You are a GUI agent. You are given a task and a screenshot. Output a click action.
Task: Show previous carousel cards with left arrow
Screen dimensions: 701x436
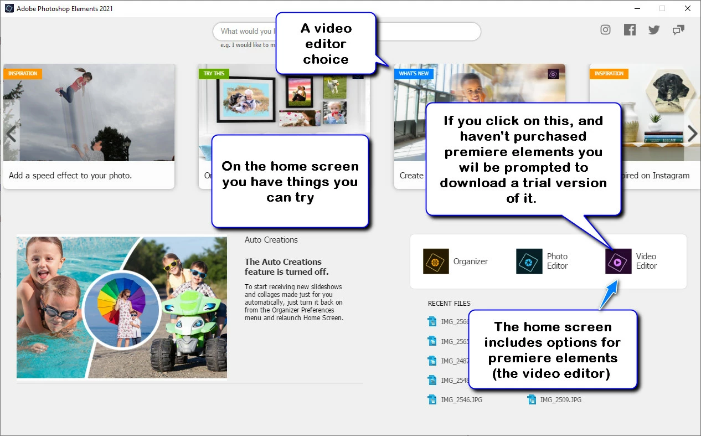11,133
